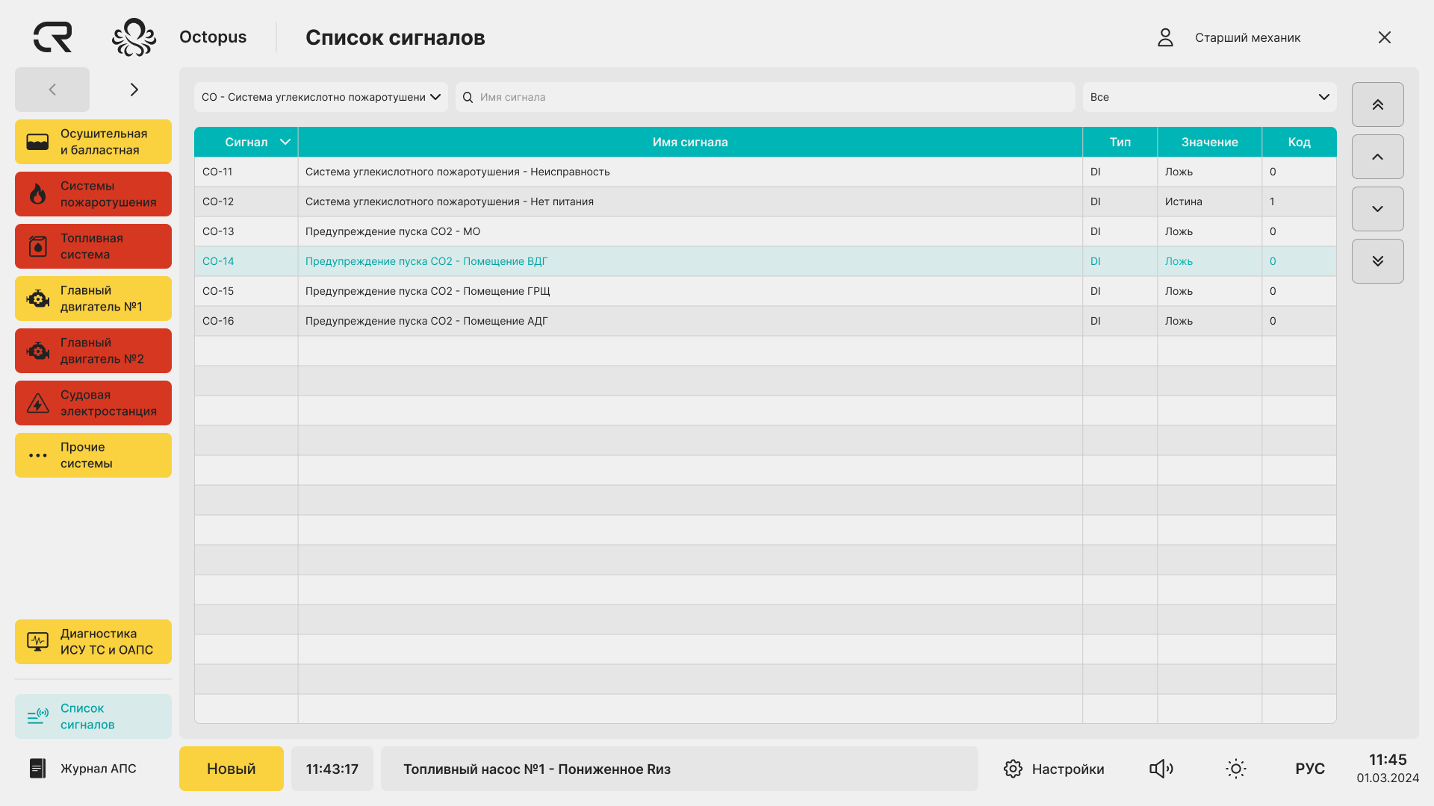Open the 'Все' filter dropdown
This screenshot has width=1434, height=806.
(1209, 97)
